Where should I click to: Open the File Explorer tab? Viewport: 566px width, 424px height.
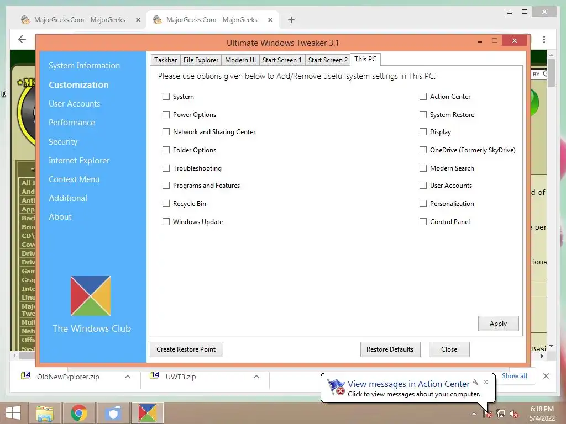201,60
